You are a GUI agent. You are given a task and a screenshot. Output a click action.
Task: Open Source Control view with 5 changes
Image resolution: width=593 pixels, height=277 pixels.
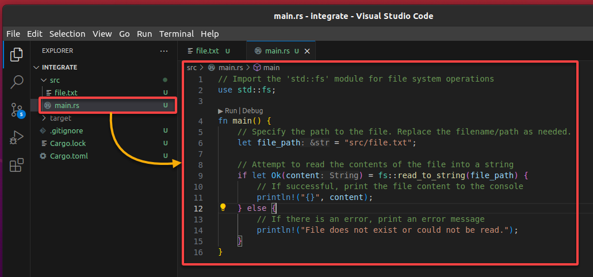coord(17,110)
